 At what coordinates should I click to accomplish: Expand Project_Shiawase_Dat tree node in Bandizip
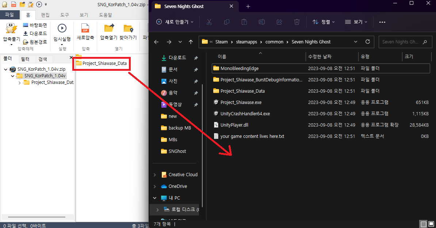[x=19, y=83]
